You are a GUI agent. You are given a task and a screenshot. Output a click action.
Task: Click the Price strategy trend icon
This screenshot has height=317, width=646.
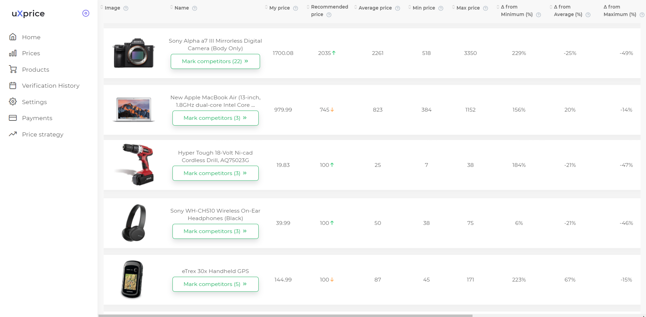coord(13,134)
